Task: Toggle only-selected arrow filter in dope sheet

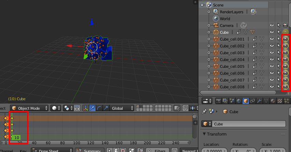Action: pyautogui.click(x=110, y=150)
